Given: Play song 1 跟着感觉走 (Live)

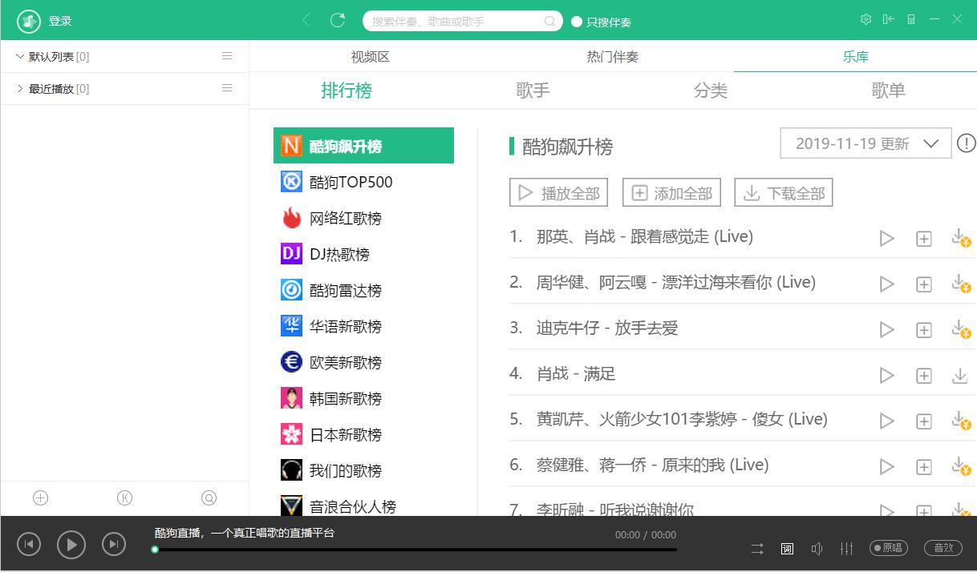Looking at the screenshot, I should 886,239.
